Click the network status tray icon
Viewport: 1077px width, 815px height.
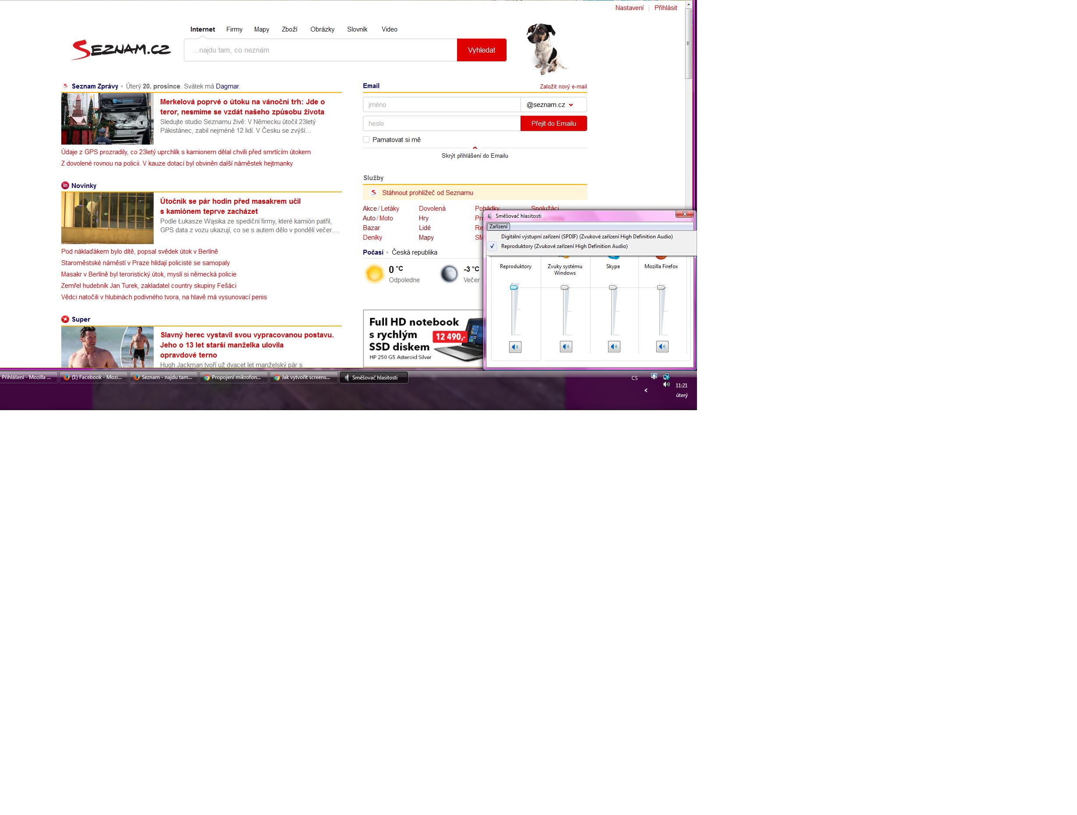pyautogui.click(x=666, y=376)
